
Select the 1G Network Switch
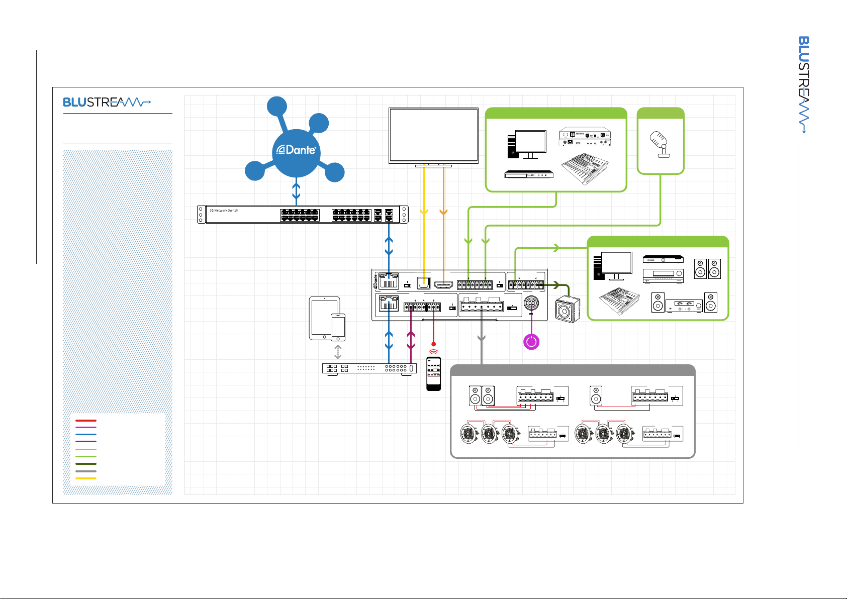pos(303,215)
